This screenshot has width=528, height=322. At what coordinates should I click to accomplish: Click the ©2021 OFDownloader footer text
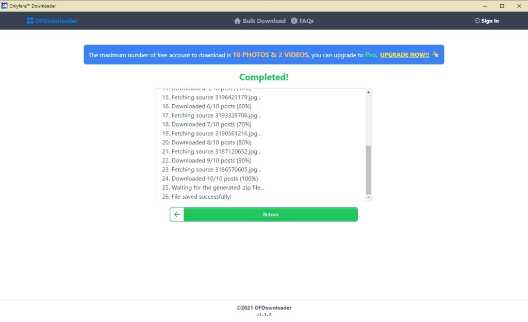pyautogui.click(x=264, y=308)
